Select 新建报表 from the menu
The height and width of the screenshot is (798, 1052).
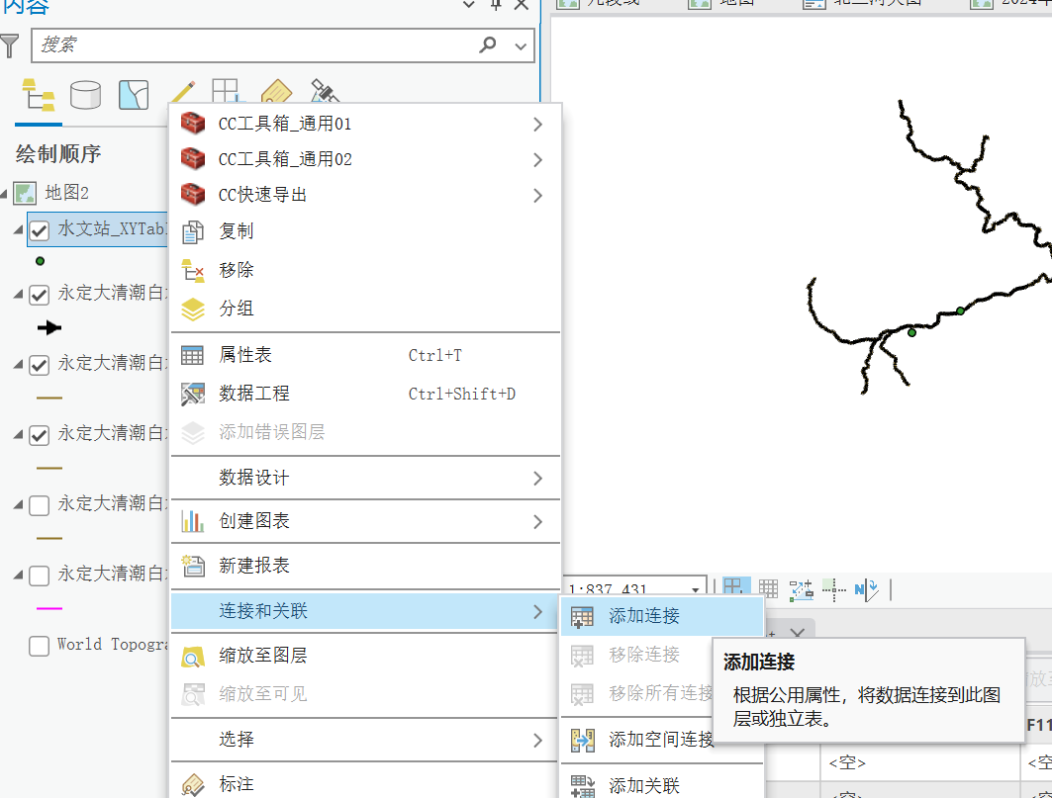tap(365, 566)
